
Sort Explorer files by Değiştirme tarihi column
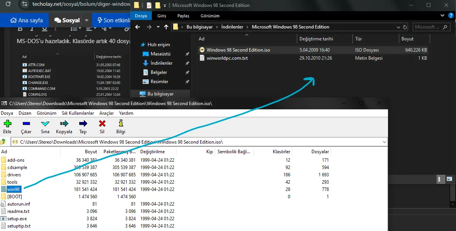(x=316, y=39)
